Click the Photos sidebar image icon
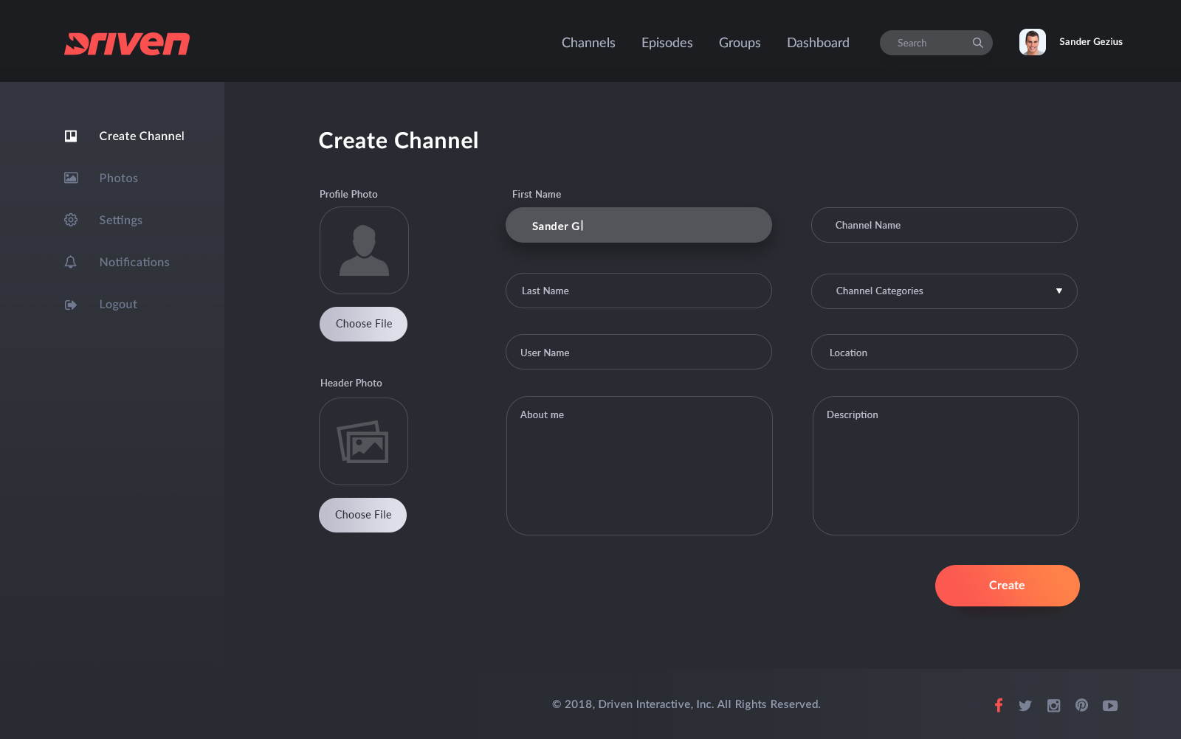 point(71,178)
